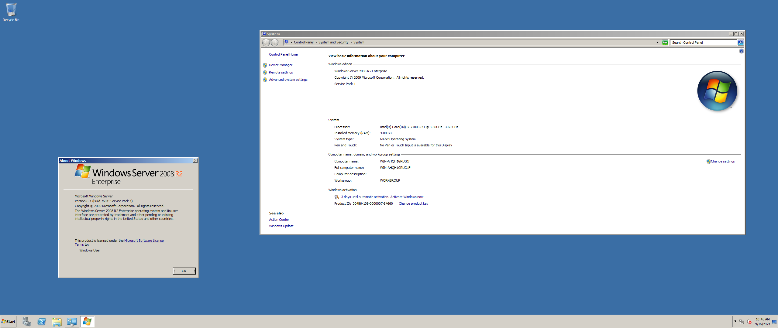
Task: Open Control Panel Home link
Action: tap(283, 55)
